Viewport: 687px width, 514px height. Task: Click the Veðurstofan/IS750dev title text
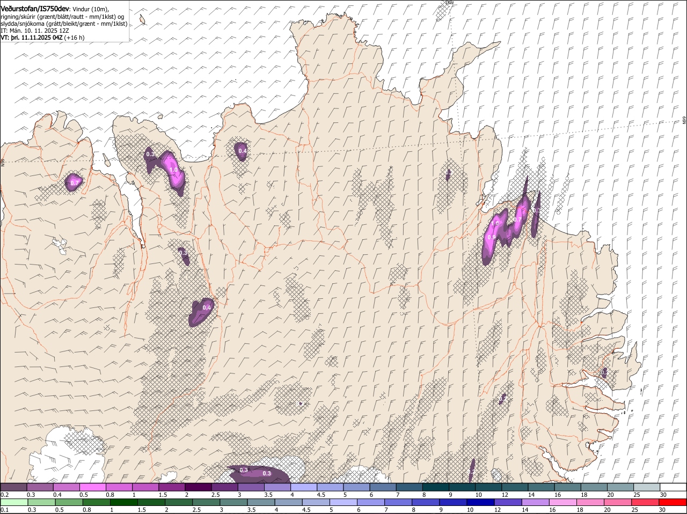click(x=35, y=9)
